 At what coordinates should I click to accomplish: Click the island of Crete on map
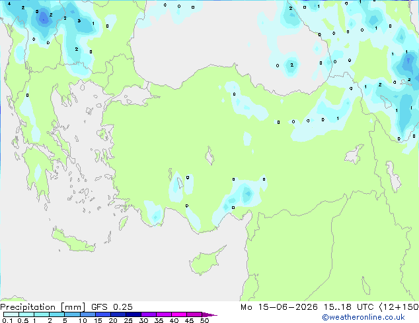point(73,241)
